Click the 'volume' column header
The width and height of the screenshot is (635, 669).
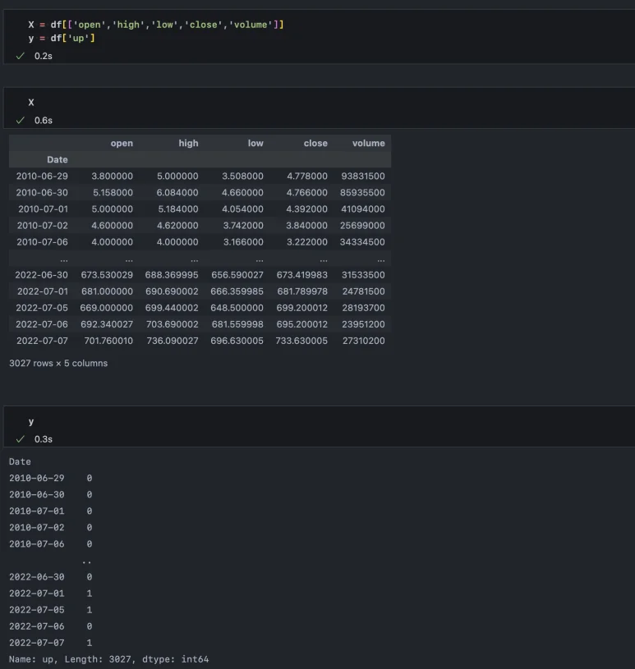click(x=368, y=143)
